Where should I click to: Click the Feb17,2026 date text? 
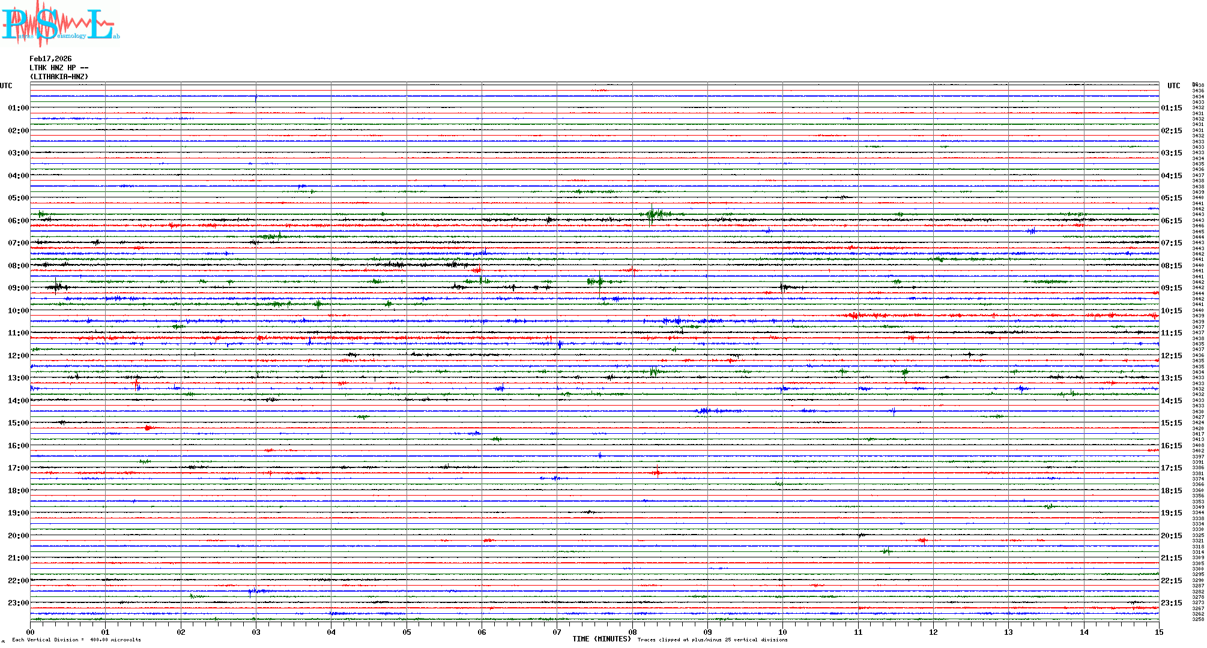[x=50, y=59]
